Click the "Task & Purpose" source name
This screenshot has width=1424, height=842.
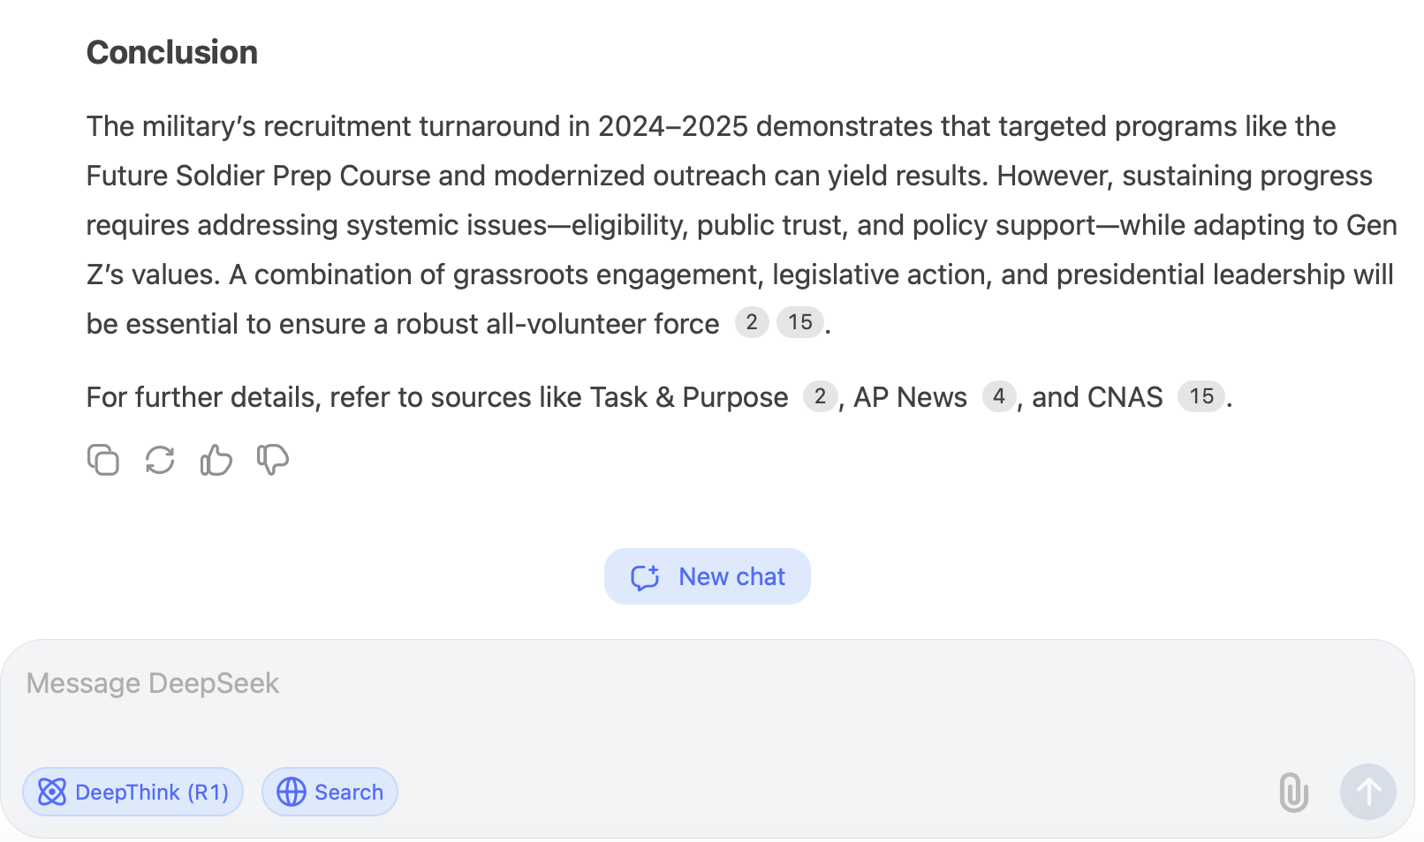click(689, 397)
